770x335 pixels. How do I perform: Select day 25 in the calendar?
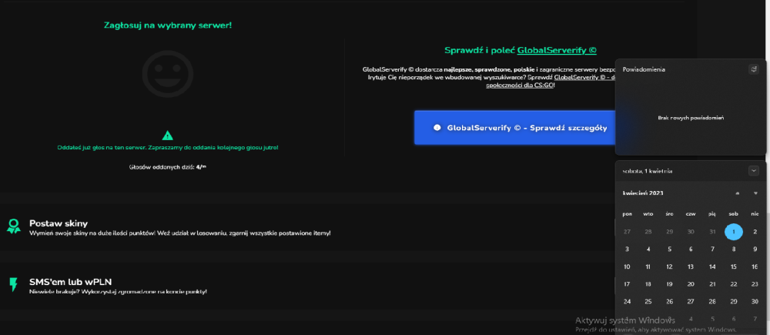pyautogui.click(x=648, y=302)
